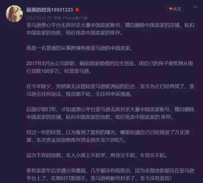Click the paragraph beginning with 2017年5月从公司辞职
The image size is (203, 183).
tap(110, 67)
